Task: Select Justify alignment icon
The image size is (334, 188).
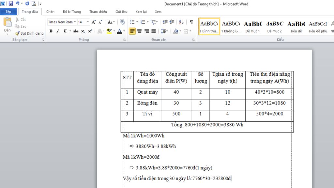Action: [153, 31]
